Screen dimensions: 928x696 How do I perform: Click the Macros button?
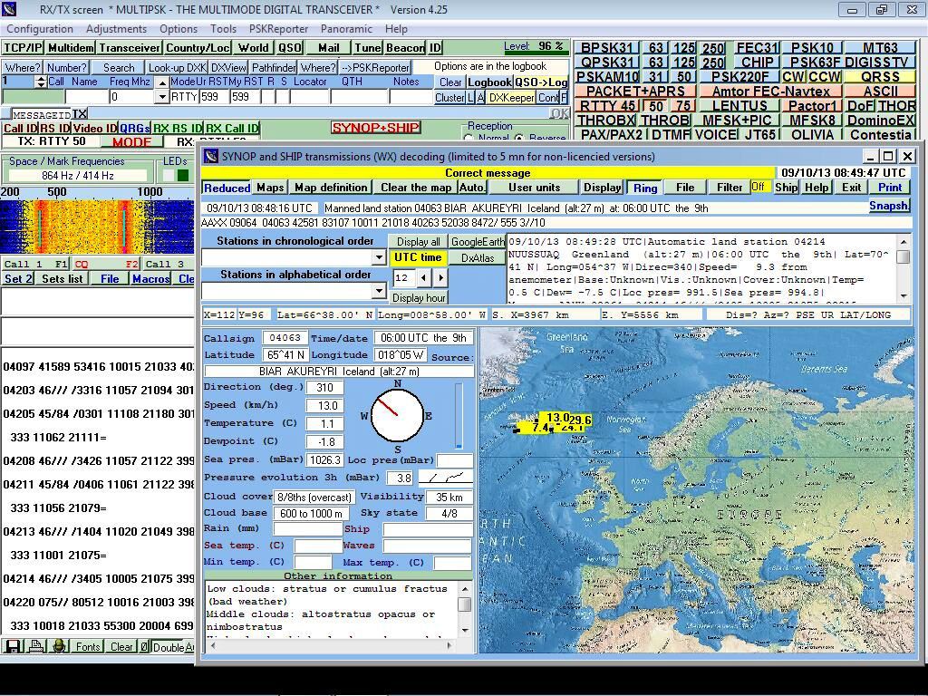151,279
